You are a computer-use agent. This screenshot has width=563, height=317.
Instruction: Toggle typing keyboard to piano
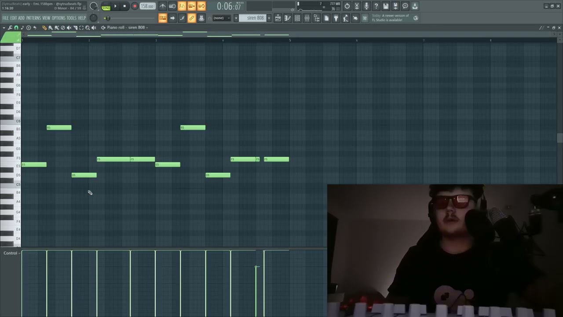click(163, 18)
